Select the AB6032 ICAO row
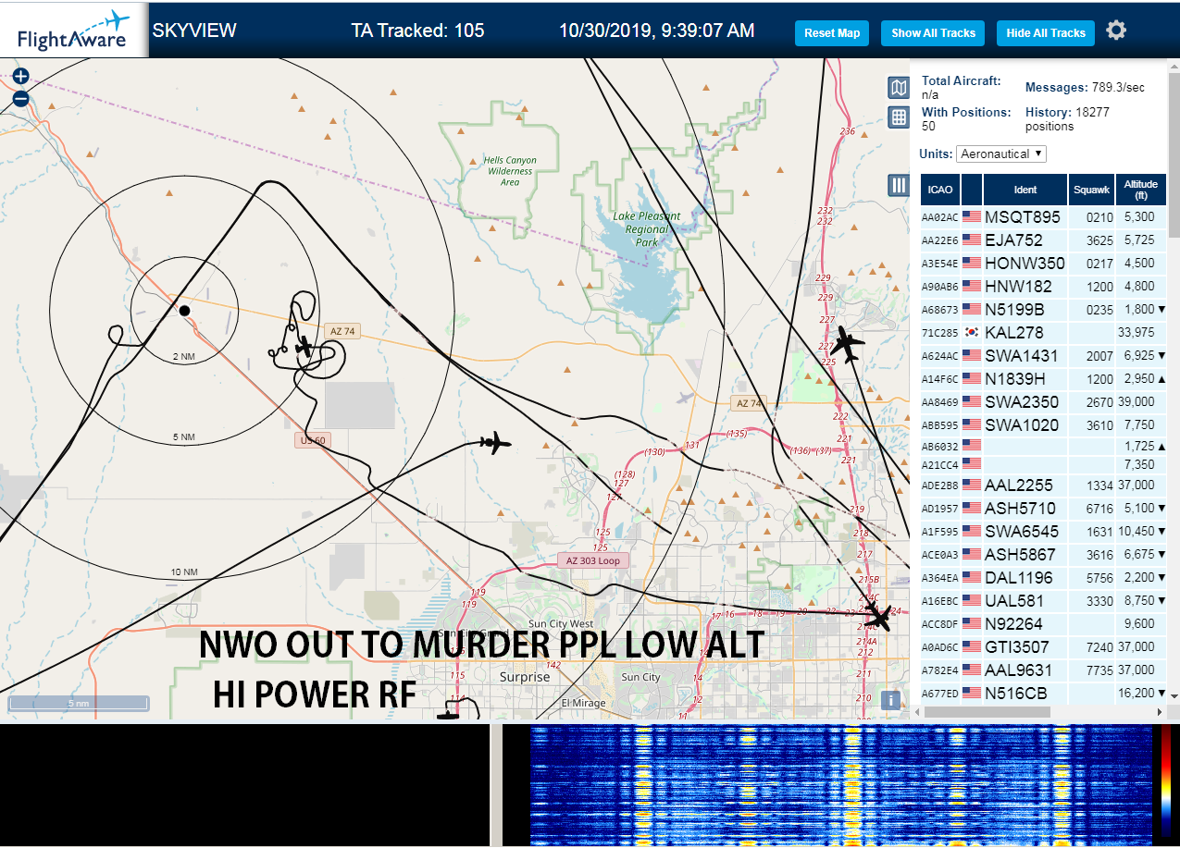1180x848 pixels. [x=1044, y=446]
